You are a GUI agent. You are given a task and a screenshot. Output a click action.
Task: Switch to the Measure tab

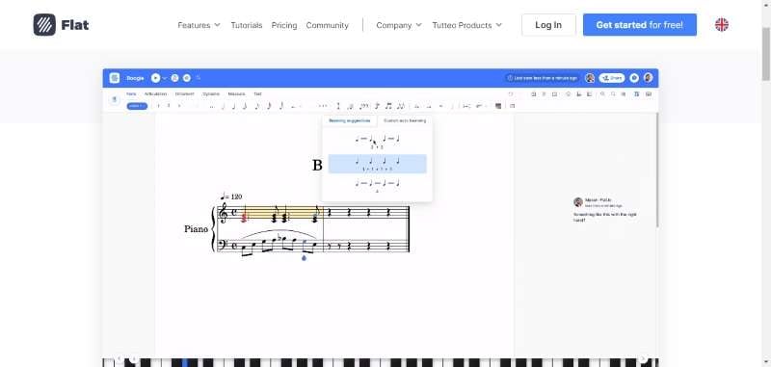236,93
